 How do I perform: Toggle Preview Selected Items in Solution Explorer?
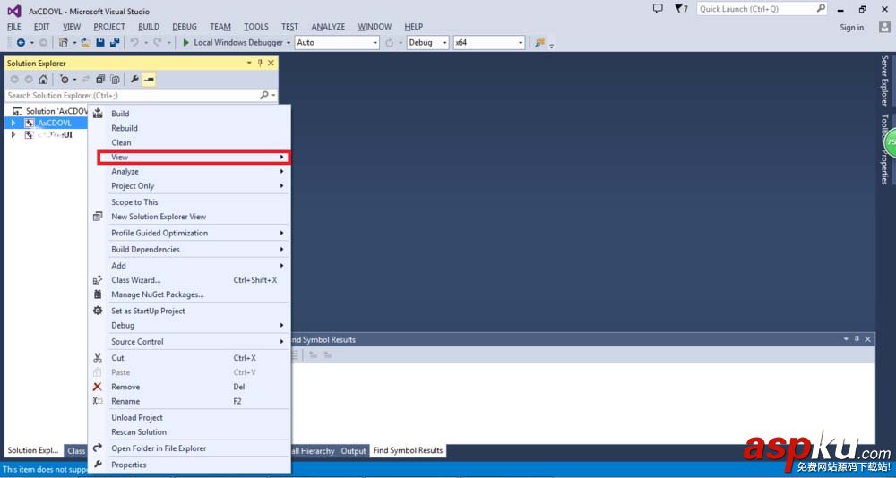149,80
